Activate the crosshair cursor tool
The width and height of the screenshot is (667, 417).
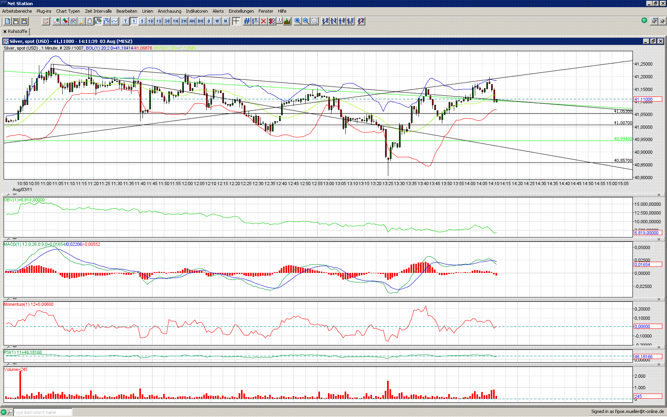(x=236, y=21)
